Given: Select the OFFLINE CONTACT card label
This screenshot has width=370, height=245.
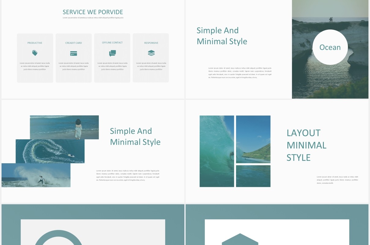Looking at the screenshot, I should 112,43.
